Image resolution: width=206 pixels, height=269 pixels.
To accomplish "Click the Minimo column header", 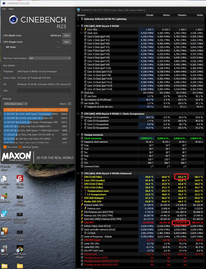I will pos(163,15).
